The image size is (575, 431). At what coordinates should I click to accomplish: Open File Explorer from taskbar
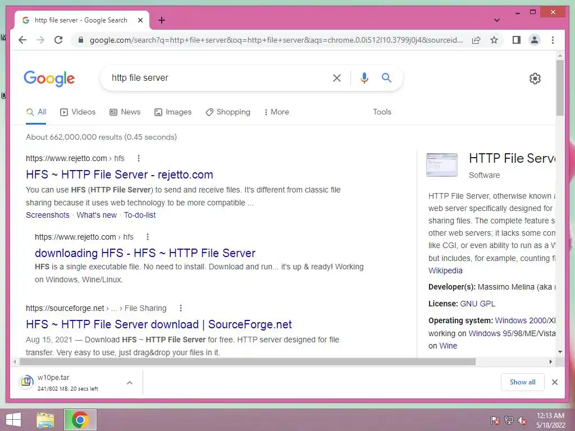(x=45, y=420)
